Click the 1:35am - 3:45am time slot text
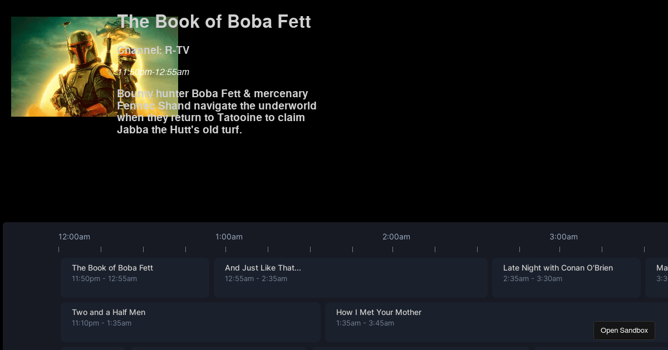668x350 pixels. tap(365, 323)
